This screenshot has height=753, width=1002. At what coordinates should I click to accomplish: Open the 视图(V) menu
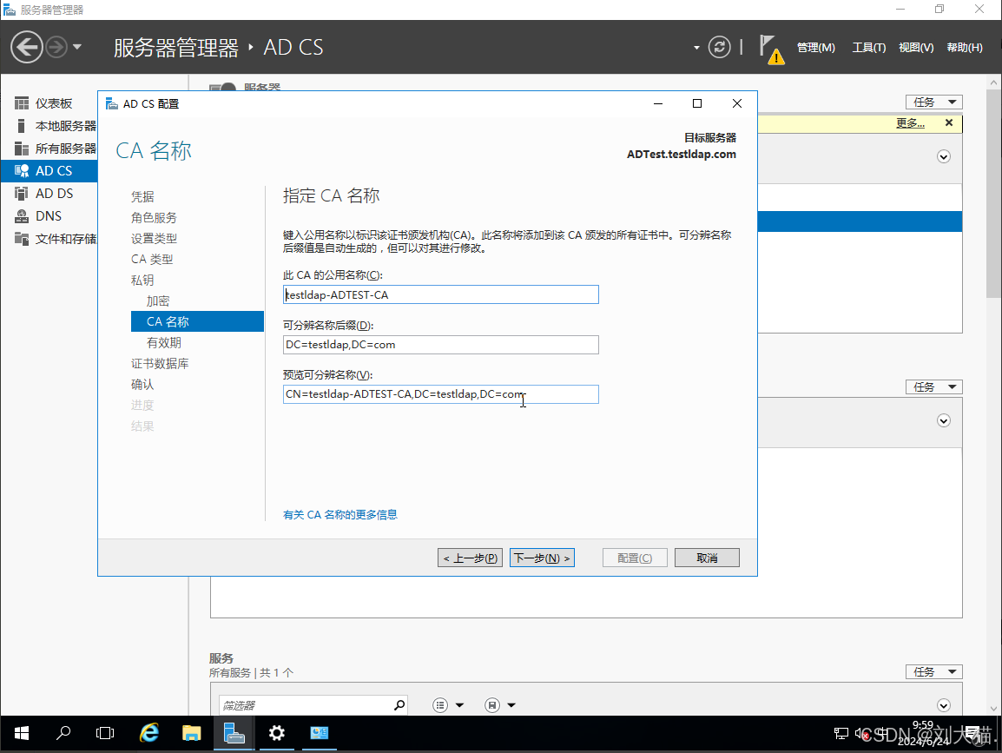916,47
